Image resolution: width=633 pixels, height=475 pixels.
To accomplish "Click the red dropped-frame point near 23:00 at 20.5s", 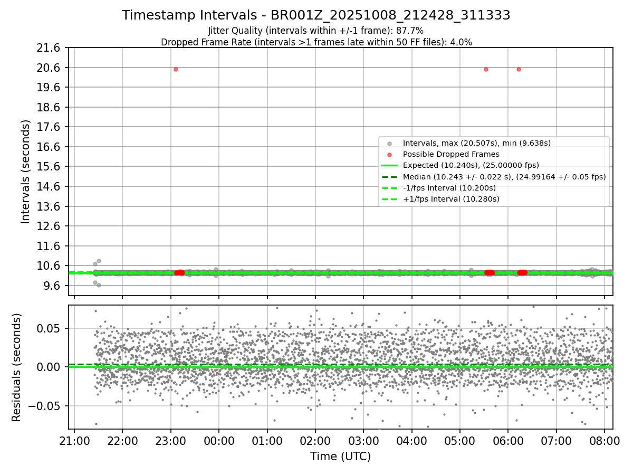I will 176,69.
